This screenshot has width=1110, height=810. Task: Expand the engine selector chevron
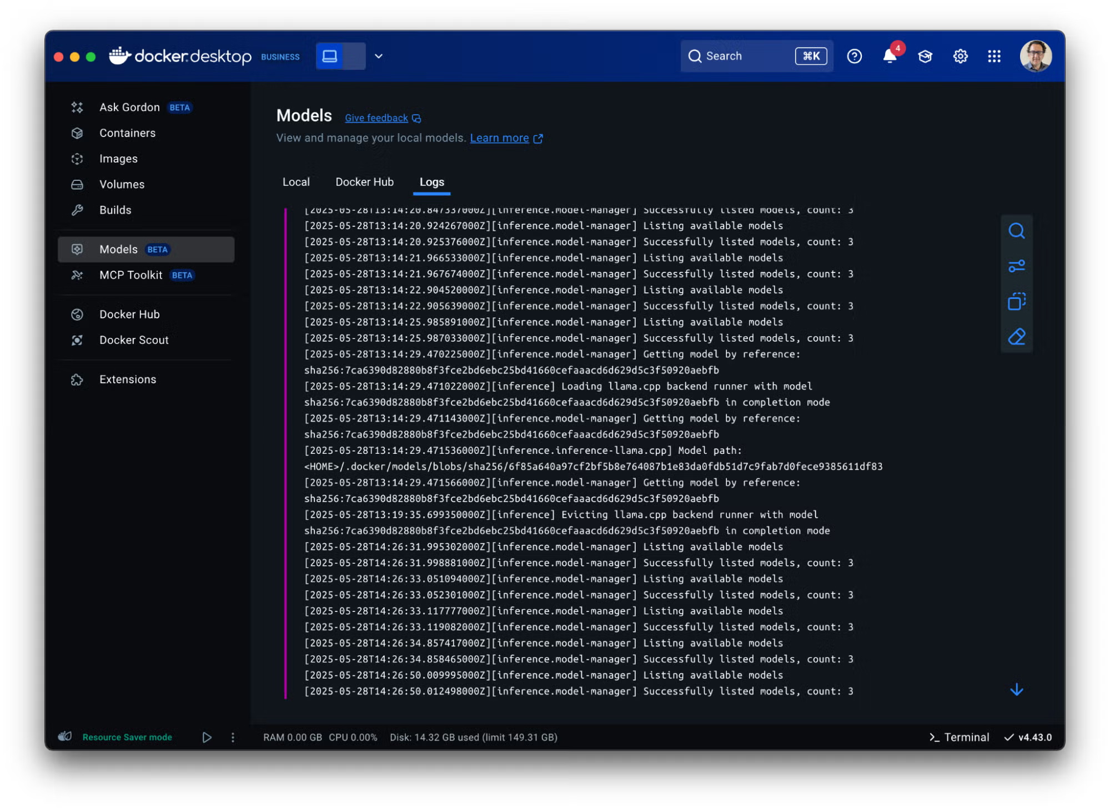pyautogui.click(x=379, y=56)
